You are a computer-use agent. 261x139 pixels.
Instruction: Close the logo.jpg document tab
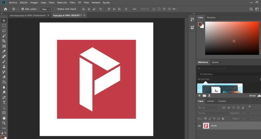84,15
